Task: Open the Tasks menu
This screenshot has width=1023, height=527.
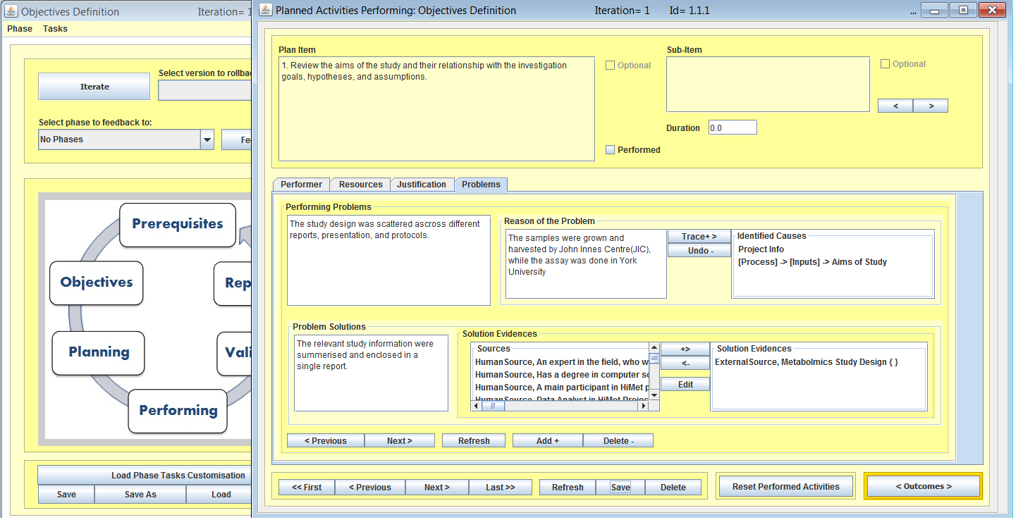Action: pos(55,29)
